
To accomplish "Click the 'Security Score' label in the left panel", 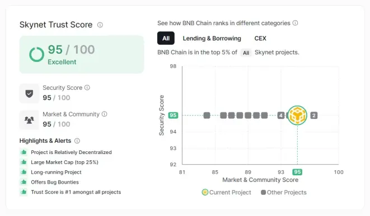I will point(63,88).
